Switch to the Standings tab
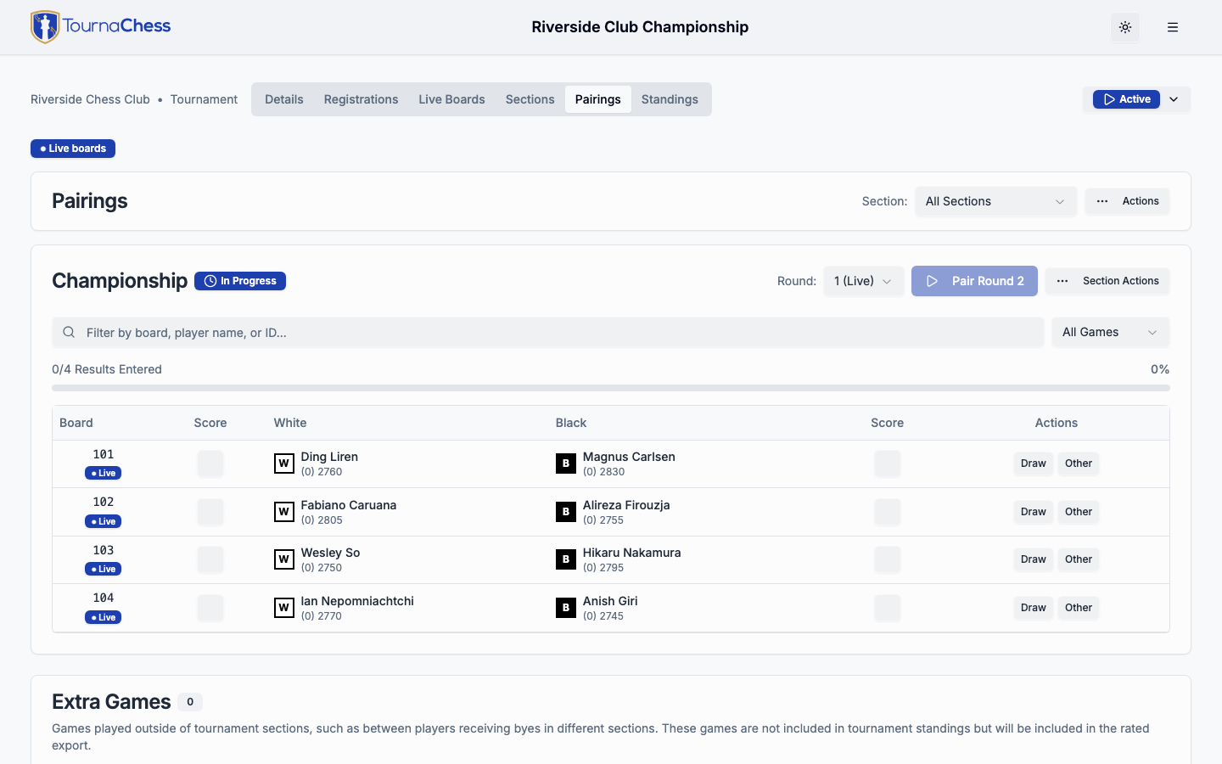1222x764 pixels. 670,99
